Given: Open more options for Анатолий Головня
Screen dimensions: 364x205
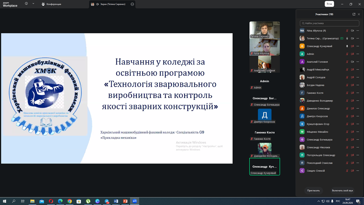Looking at the screenshot, I should coord(358,62).
